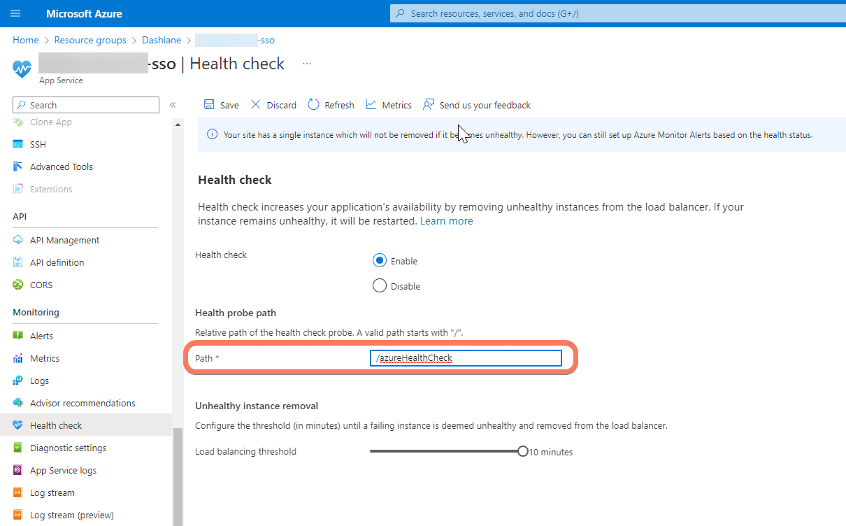The height and width of the screenshot is (526, 846).
Task: Open the Azure portal hamburger menu
Action: [x=16, y=13]
